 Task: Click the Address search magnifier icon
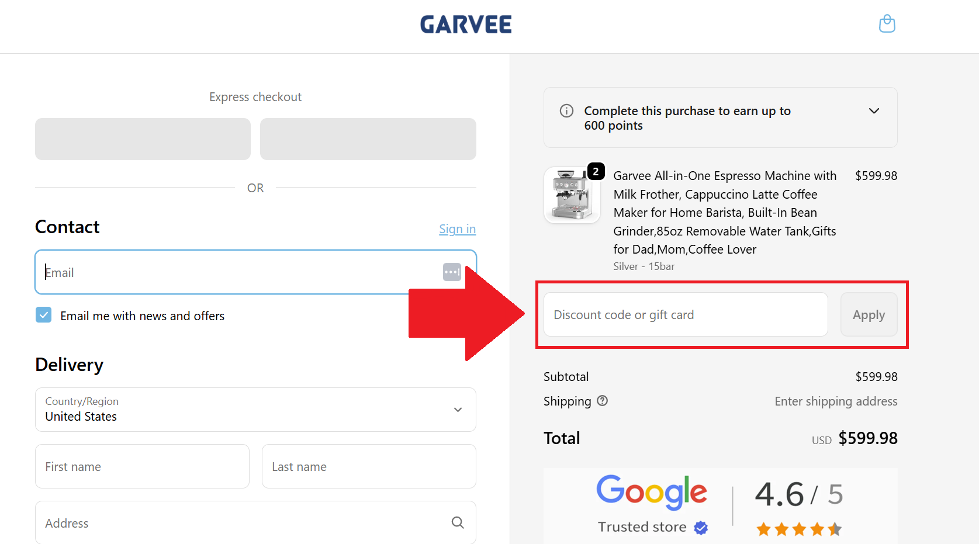pyautogui.click(x=458, y=522)
